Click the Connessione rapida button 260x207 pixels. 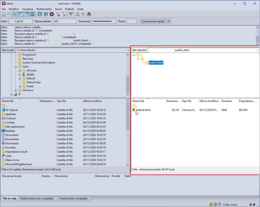153,21
